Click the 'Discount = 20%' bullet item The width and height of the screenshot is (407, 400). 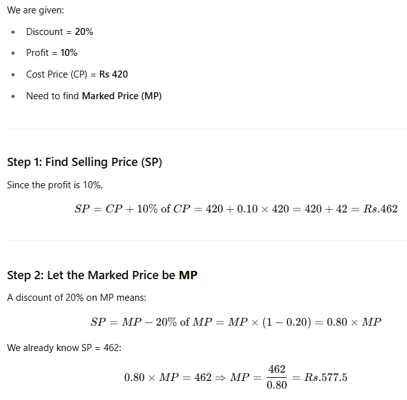coord(59,32)
